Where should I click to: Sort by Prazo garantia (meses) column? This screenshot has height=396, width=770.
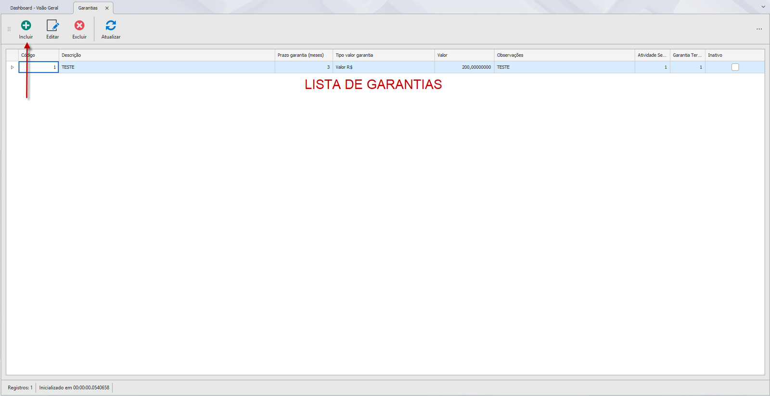(304, 55)
